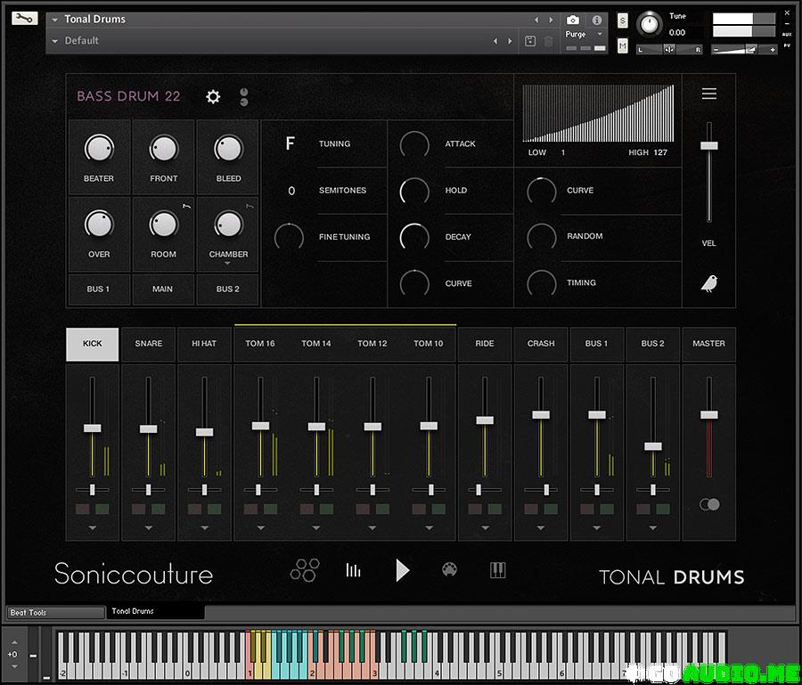This screenshot has height=685, width=802.
Task: Open the Purge dropdown menu
Action: tap(584, 35)
